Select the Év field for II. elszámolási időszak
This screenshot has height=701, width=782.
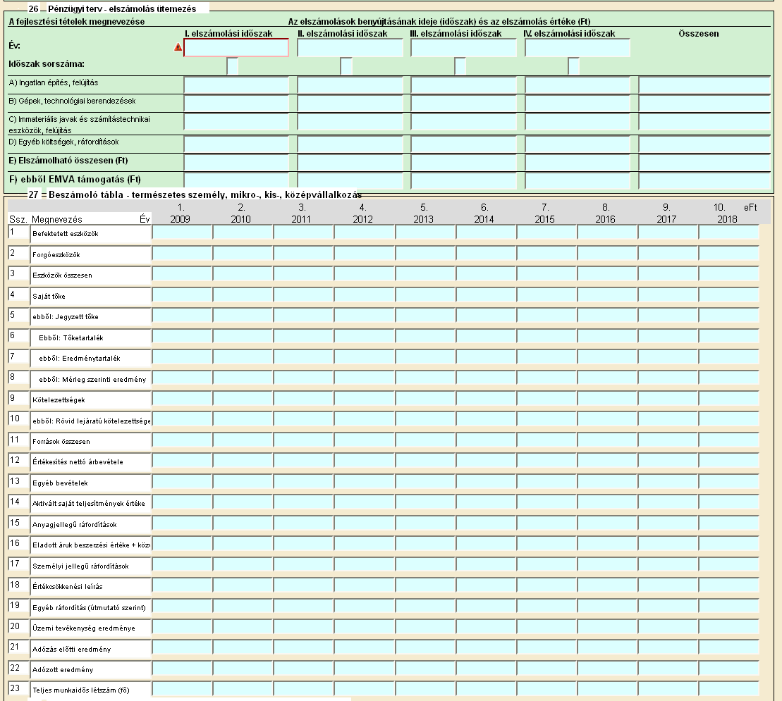(x=350, y=48)
